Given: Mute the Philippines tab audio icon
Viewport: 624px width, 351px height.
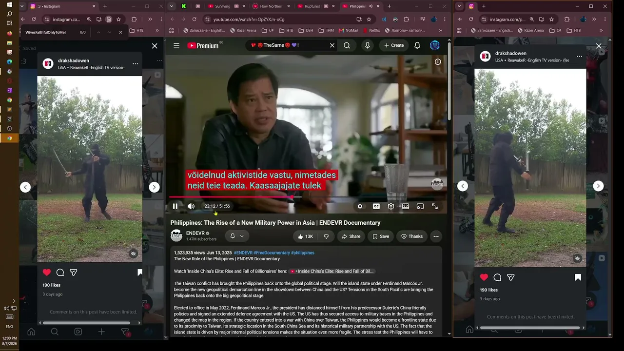Looking at the screenshot, I should click(370, 6).
